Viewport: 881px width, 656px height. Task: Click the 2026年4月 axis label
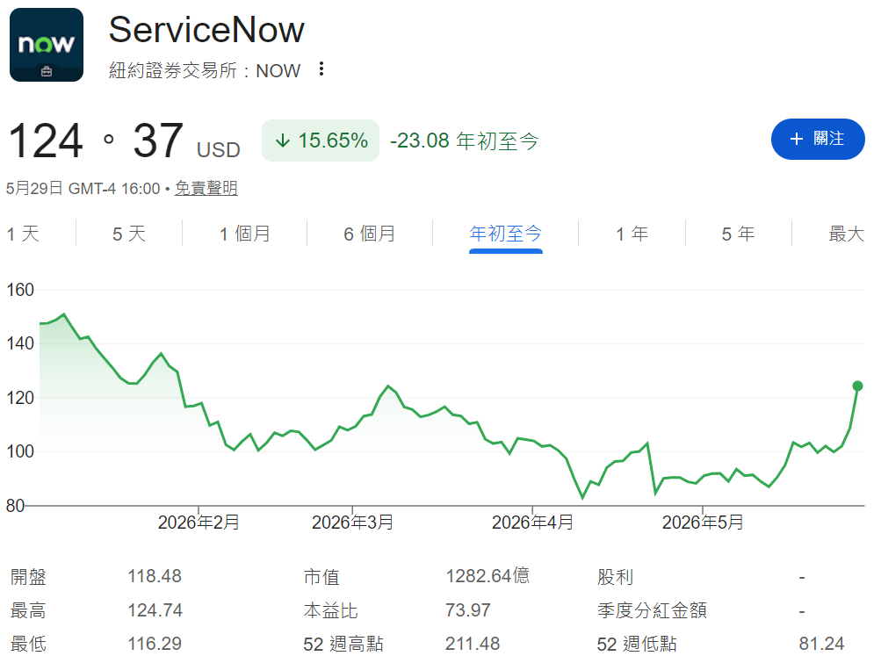tap(532, 523)
